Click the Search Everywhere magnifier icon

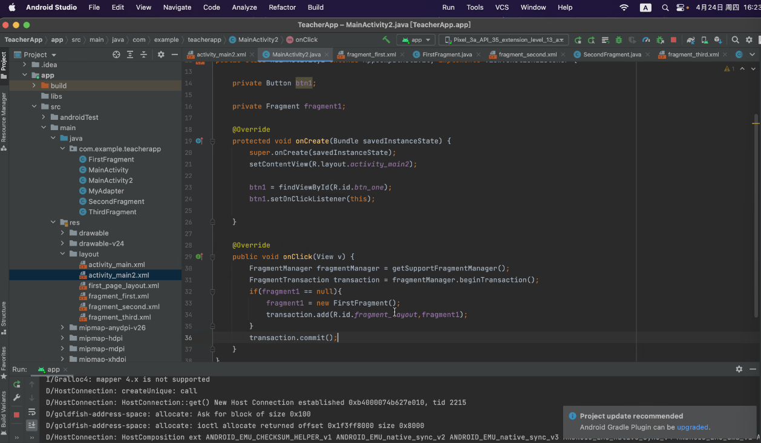[x=736, y=40]
